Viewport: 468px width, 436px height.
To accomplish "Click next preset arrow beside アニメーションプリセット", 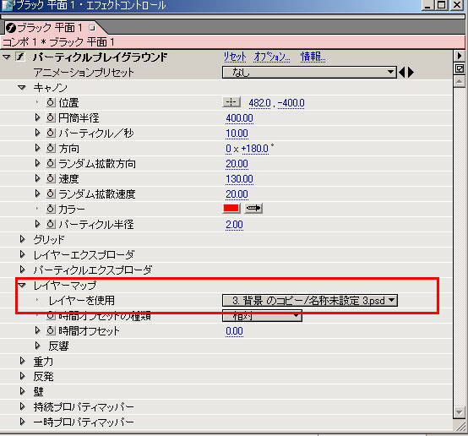I will [411, 72].
